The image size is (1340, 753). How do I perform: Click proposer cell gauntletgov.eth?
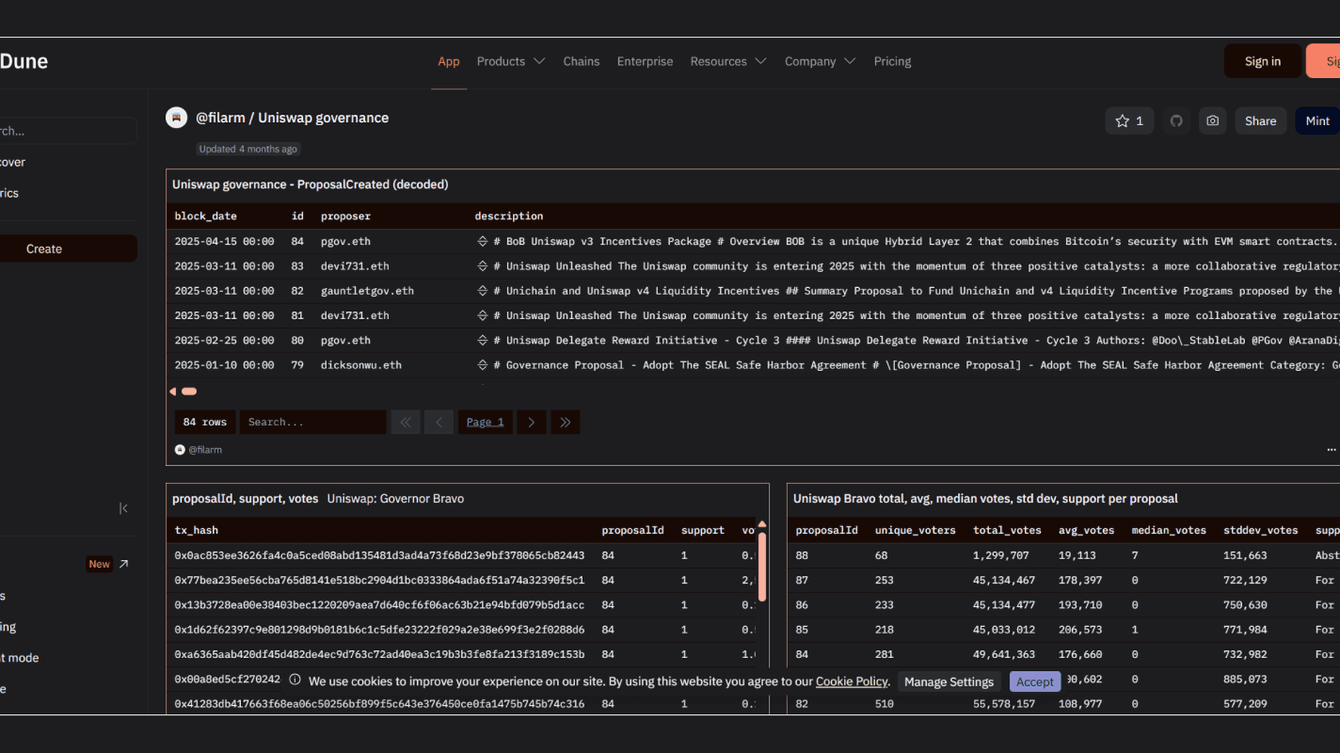coord(367,291)
